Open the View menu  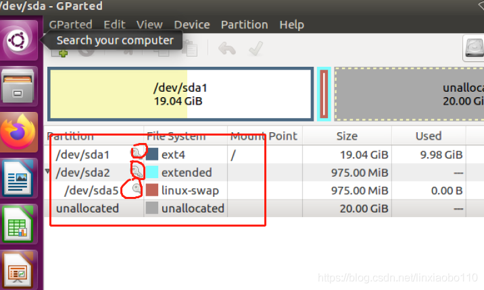pyautogui.click(x=149, y=24)
